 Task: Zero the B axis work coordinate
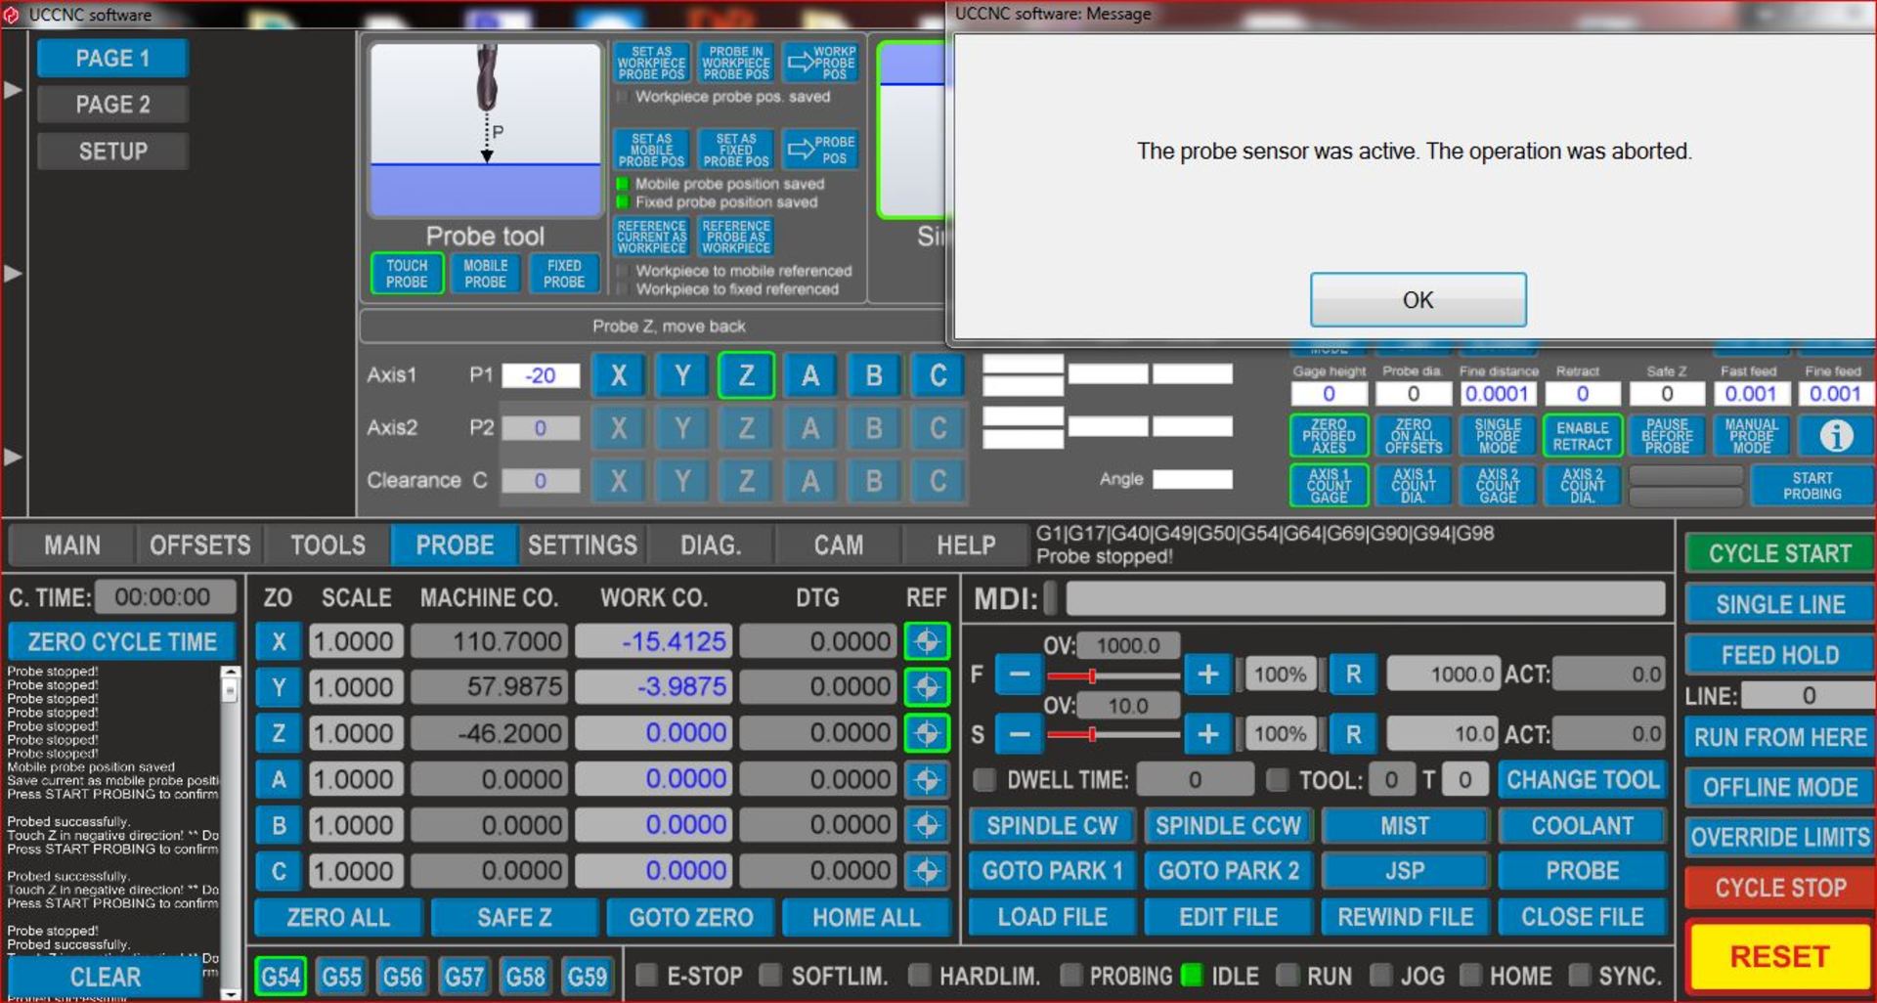[x=279, y=825]
